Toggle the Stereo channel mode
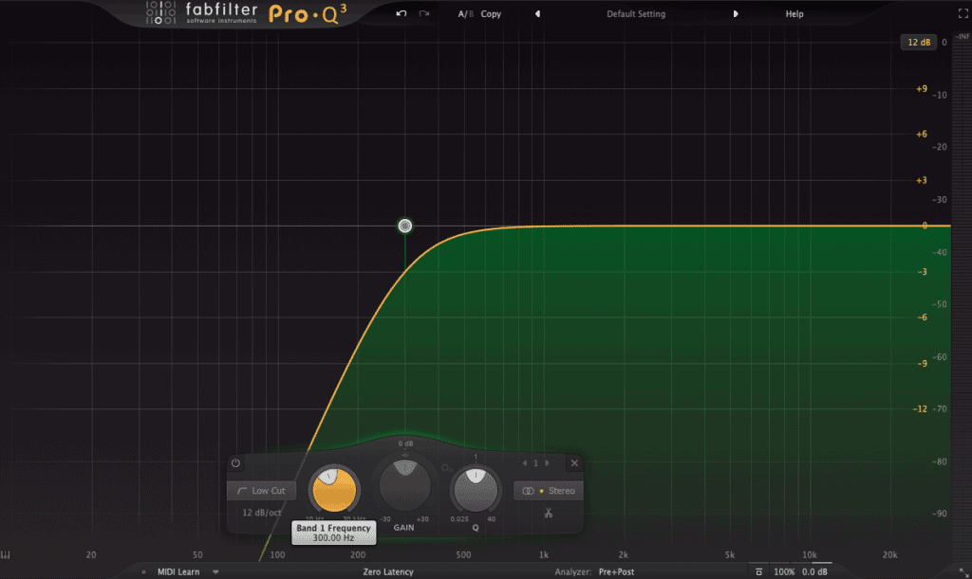Image resolution: width=972 pixels, height=579 pixels. pos(548,490)
